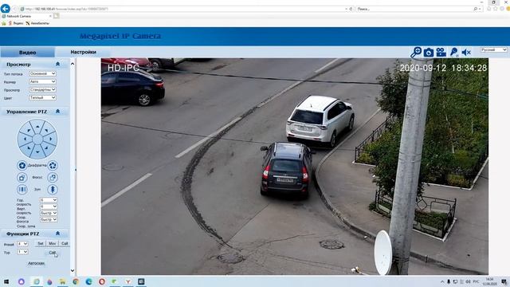Switch to the Настройки tab

(83, 52)
